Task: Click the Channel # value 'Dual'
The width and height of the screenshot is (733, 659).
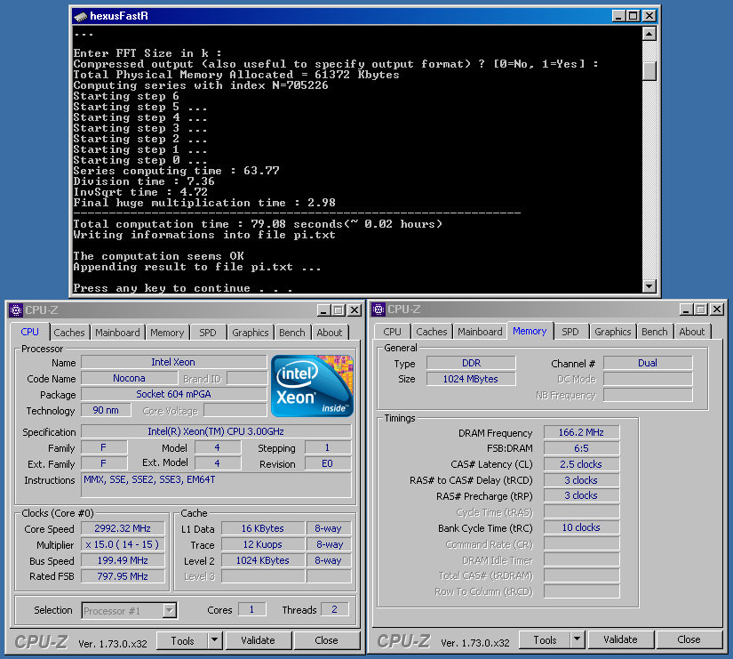Action: [x=648, y=363]
